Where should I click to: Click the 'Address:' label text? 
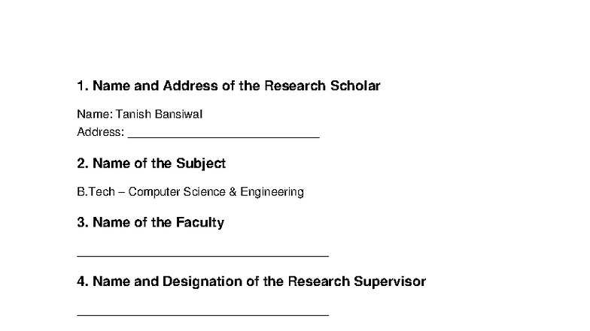coord(100,133)
